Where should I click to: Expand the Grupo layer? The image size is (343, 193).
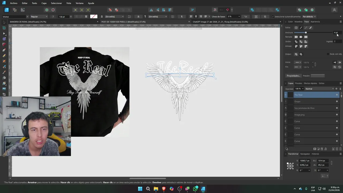click(x=286, y=101)
